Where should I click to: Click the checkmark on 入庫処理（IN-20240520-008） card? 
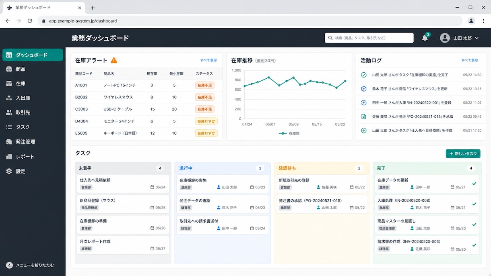click(x=474, y=204)
